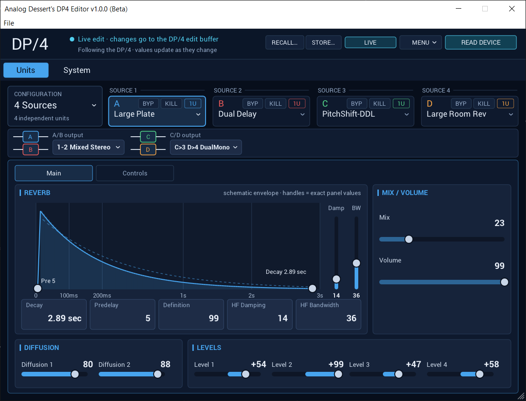Open the Large Room Rev algorithm dropdown
This screenshot has height=401, width=526.
tap(469, 114)
